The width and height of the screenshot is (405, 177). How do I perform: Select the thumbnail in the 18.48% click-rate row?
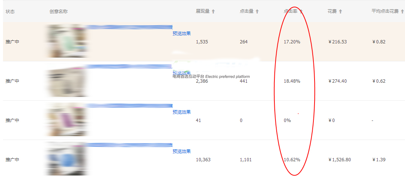pos(66,81)
